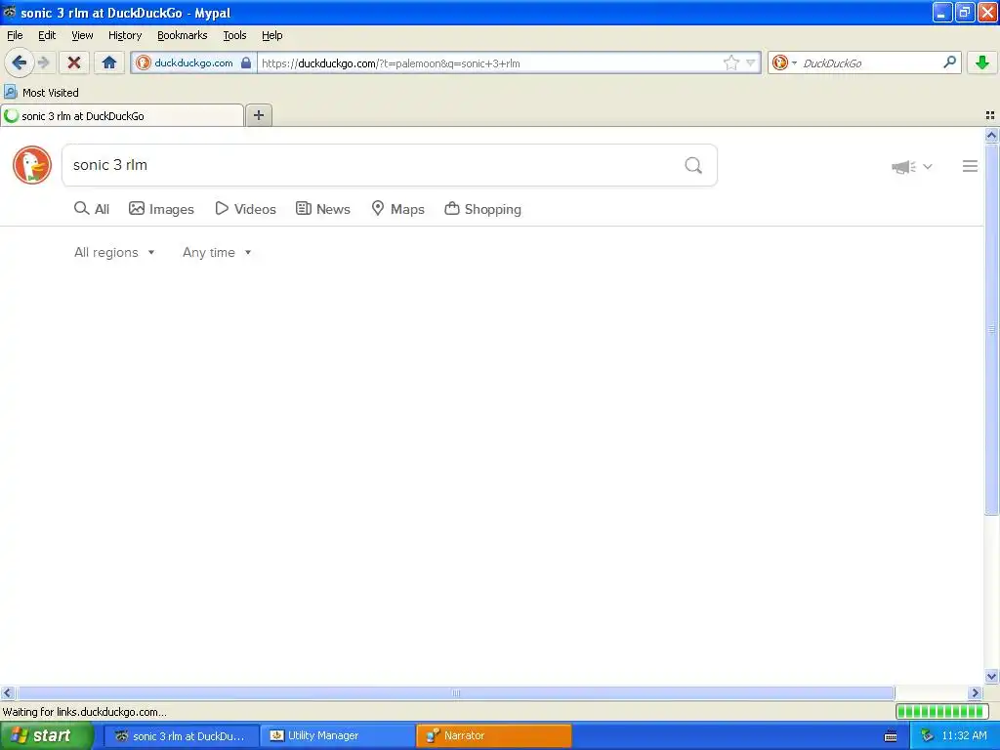
Task: Click the toolbar search magnifier icon
Action: coord(949,62)
